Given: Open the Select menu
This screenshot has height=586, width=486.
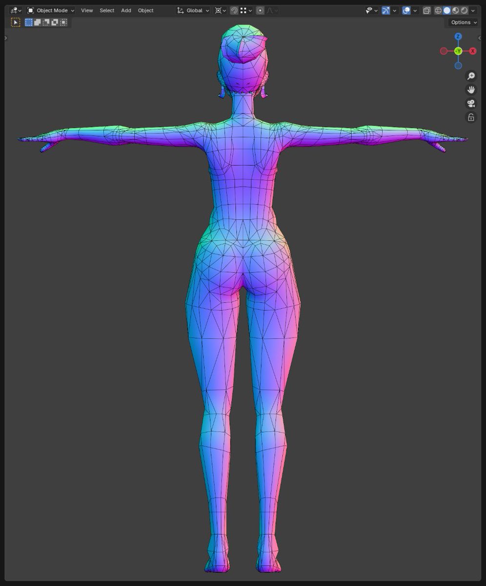Looking at the screenshot, I should coord(107,10).
